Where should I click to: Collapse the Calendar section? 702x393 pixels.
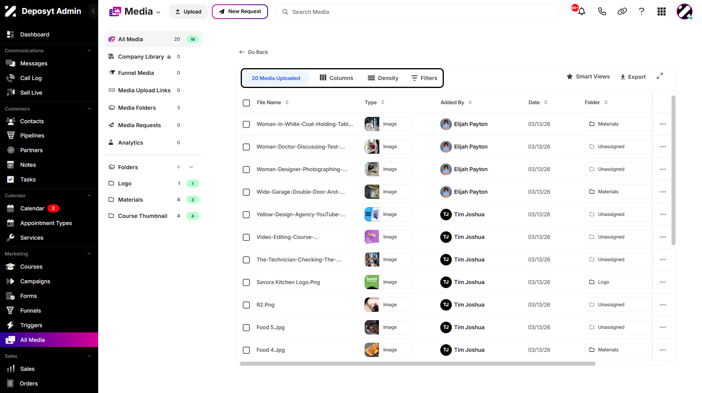point(89,196)
